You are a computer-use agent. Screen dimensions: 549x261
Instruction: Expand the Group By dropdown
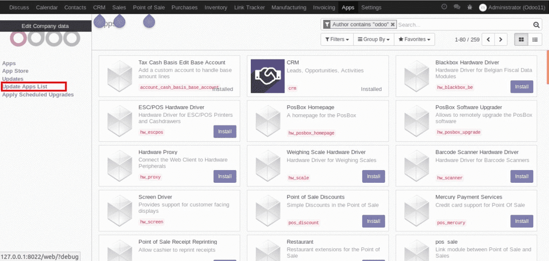[x=373, y=40]
